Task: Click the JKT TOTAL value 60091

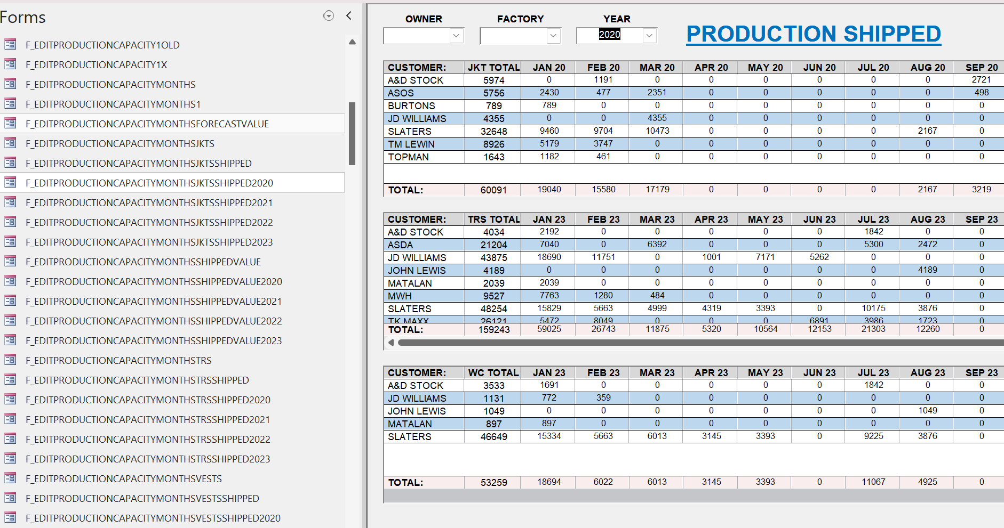Action: pos(493,190)
